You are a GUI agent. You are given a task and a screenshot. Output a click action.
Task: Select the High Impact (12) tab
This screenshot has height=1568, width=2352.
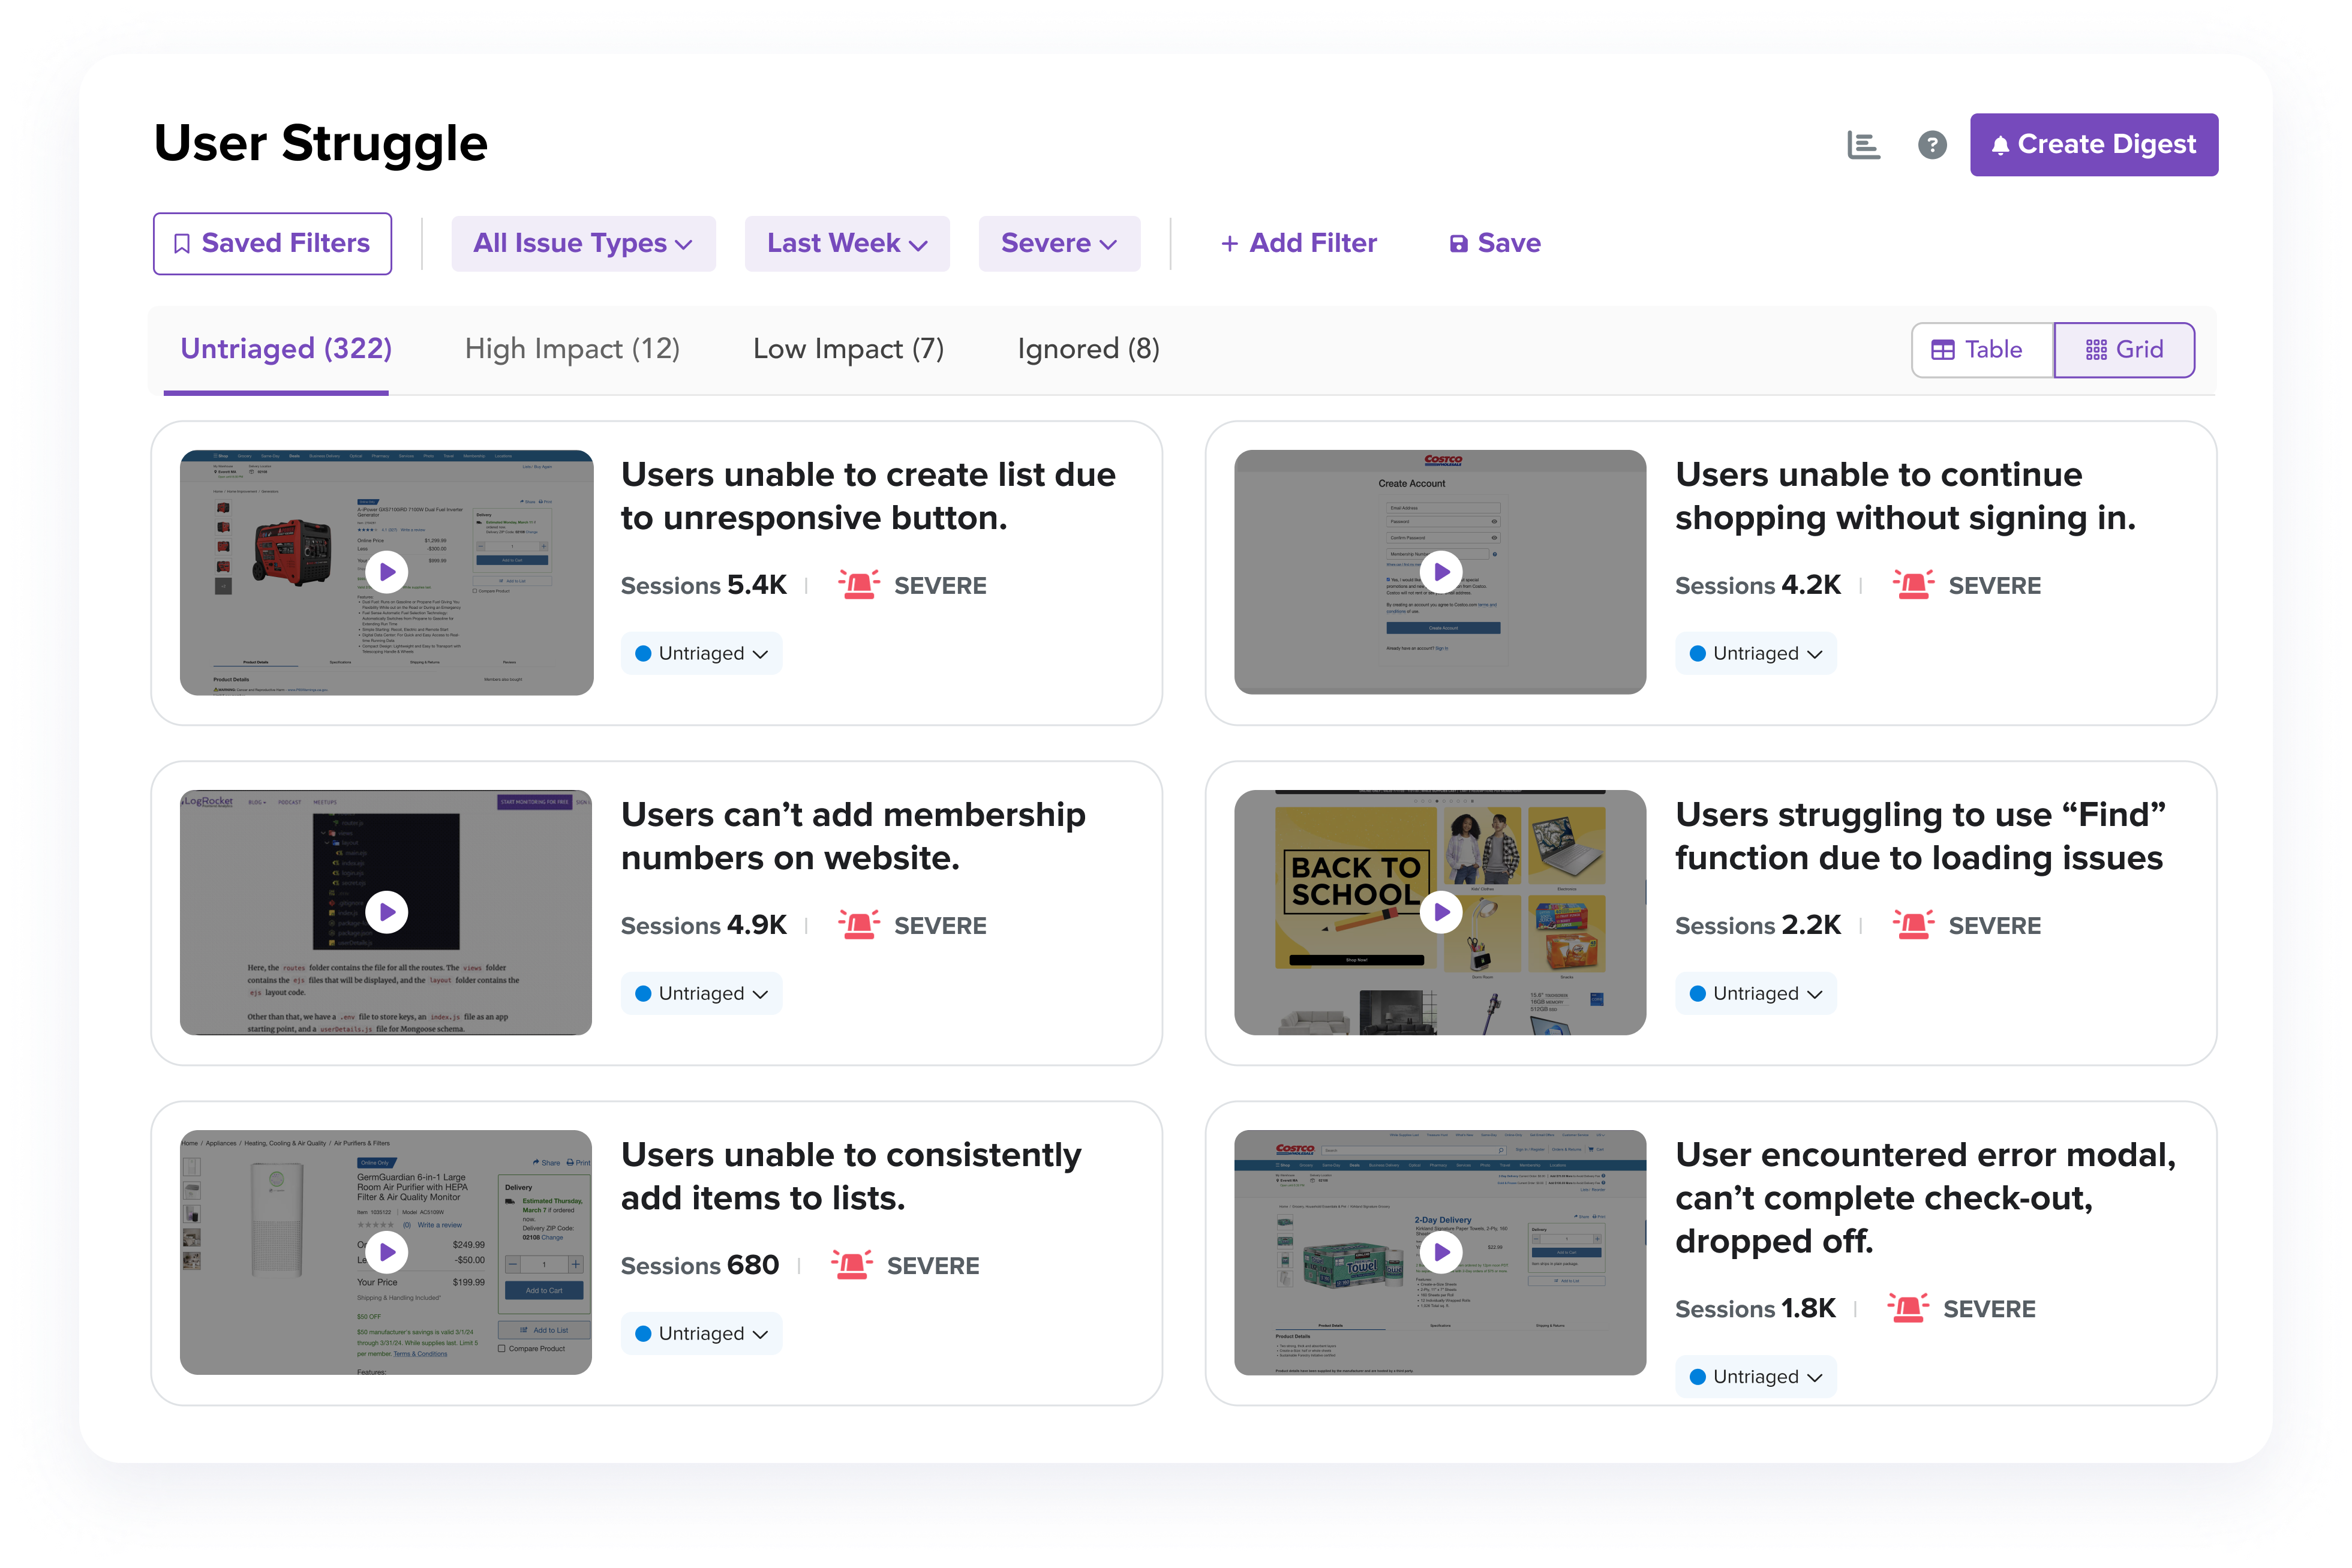click(572, 349)
